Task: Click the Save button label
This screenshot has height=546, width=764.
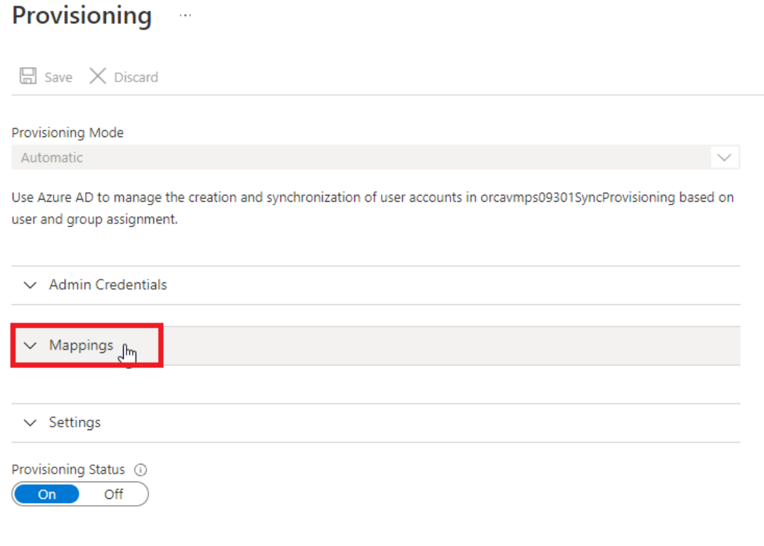Action: [58, 77]
